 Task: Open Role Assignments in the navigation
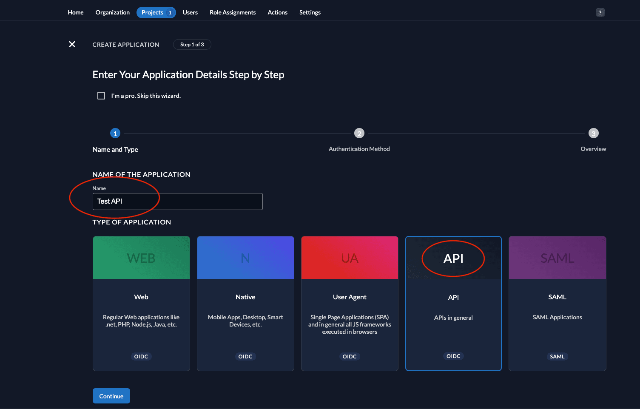click(x=233, y=12)
